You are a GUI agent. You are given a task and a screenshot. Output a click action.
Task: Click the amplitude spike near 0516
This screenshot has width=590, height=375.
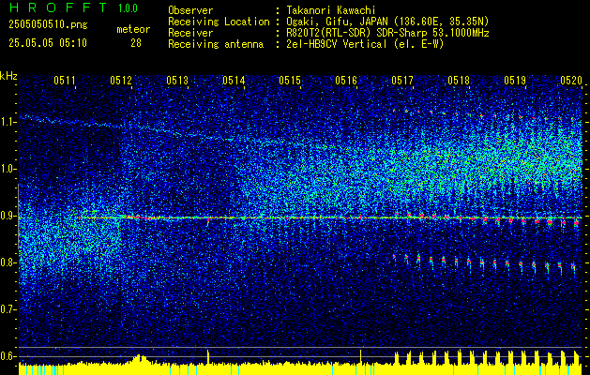[x=360, y=357]
